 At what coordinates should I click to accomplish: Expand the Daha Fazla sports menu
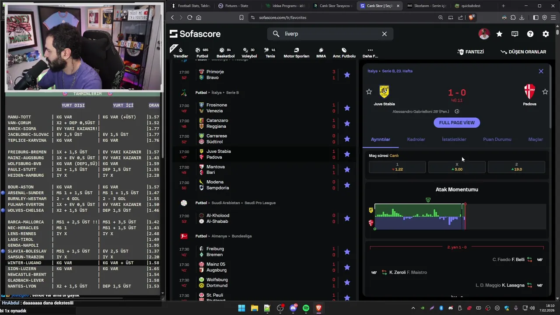[370, 52]
